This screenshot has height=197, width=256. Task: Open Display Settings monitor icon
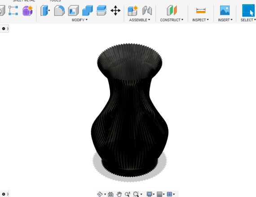(x=149, y=194)
